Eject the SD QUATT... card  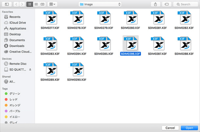pyautogui.click(x=30, y=70)
